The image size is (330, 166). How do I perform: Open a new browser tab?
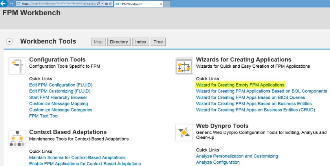(x=167, y=4)
